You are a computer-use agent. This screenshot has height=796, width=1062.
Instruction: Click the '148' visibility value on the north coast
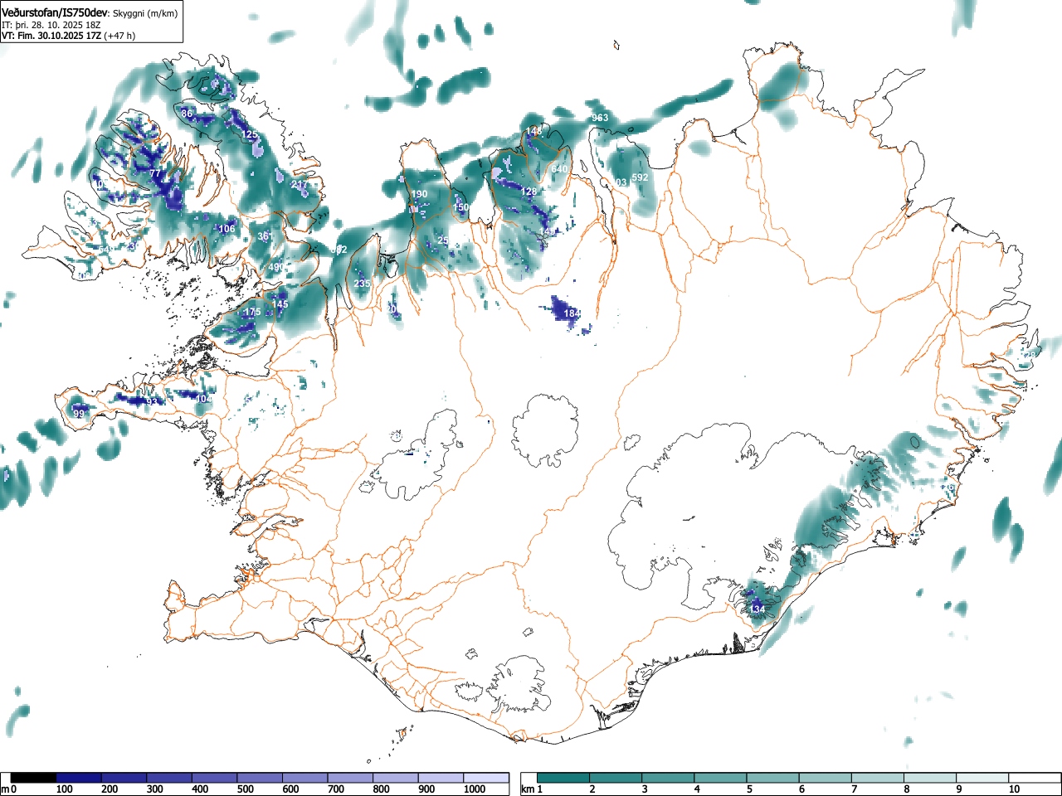click(x=534, y=131)
